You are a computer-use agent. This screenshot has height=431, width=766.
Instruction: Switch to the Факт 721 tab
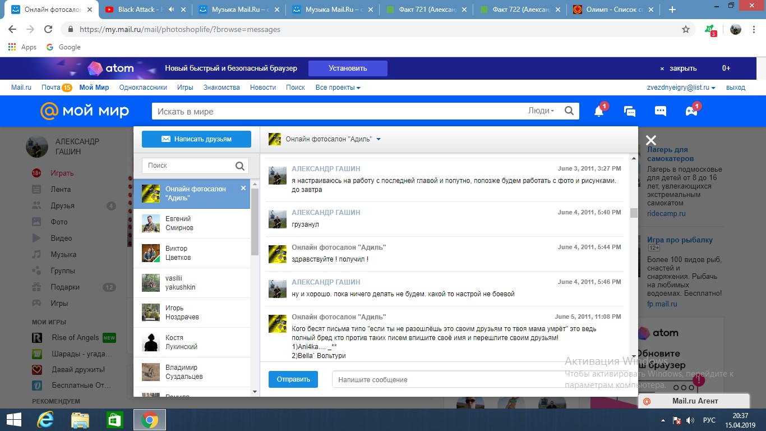click(x=425, y=10)
